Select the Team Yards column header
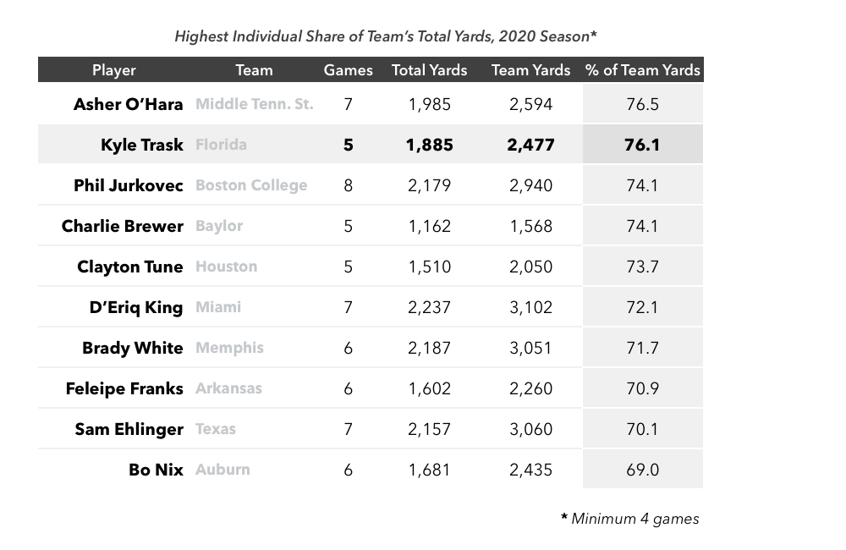 pos(531,70)
